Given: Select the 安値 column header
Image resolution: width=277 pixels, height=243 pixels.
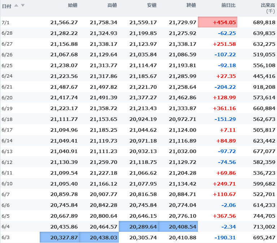Looking at the screenshot, I should pos(152,5).
